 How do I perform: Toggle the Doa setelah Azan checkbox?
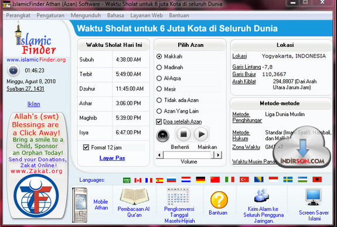tap(159, 122)
